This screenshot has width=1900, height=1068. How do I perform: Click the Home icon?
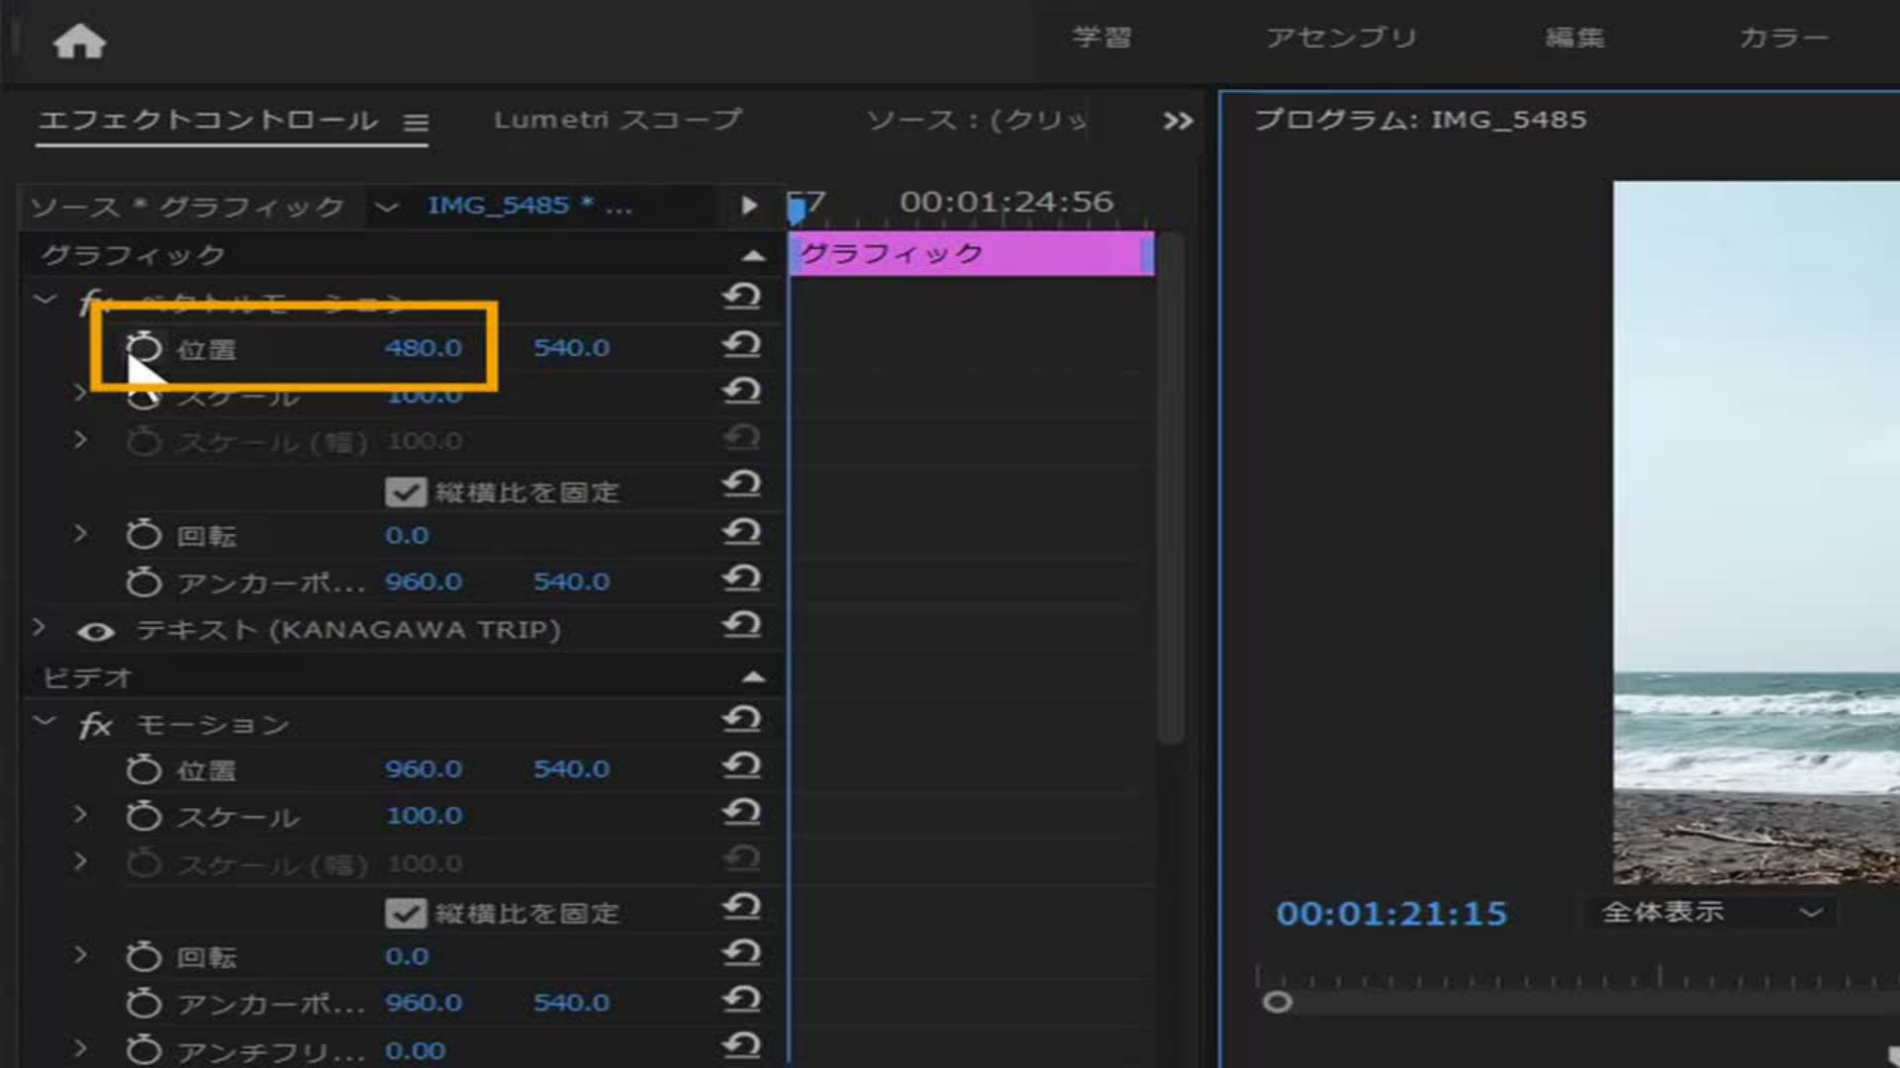coord(79,42)
